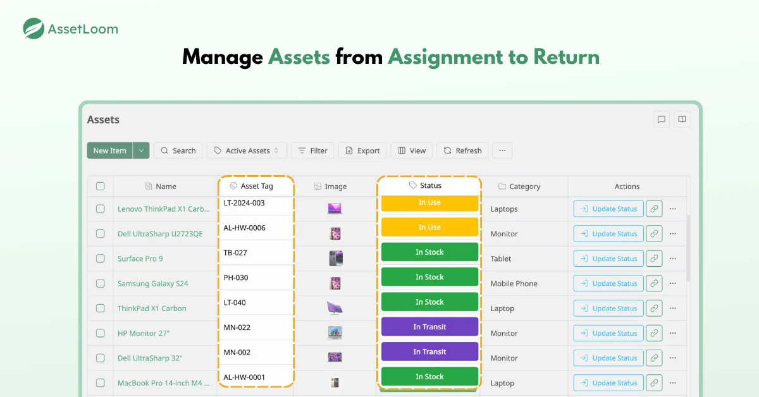Open the Dell UltraSharp 32" asset link

click(150, 358)
